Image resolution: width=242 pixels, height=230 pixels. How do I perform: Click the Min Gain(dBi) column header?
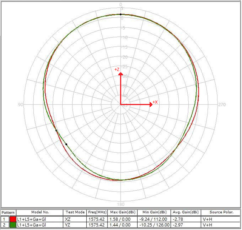[154, 213]
